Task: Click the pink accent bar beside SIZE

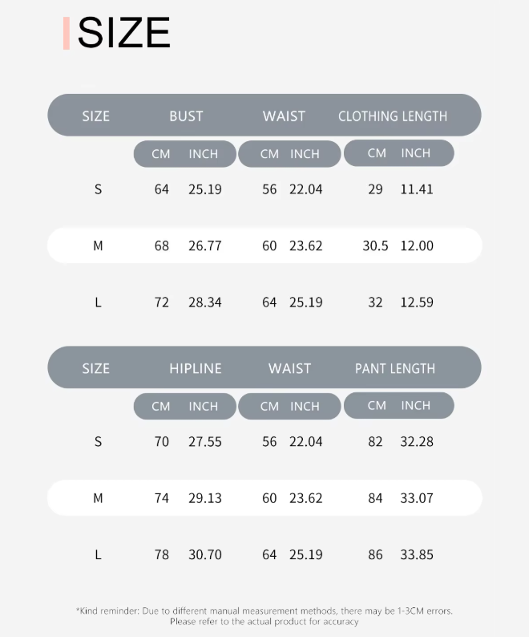Action: tap(67, 33)
